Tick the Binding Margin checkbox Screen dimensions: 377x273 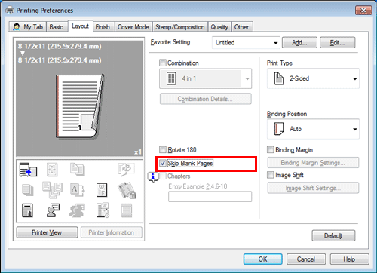click(x=271, y=149)
